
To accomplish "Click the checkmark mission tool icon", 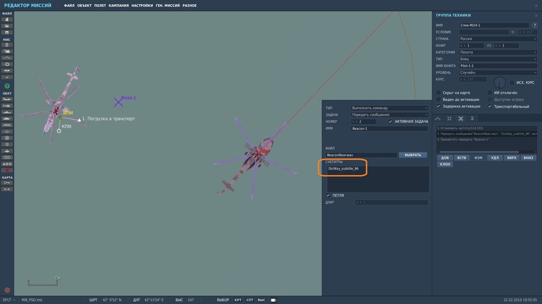I will pyautogui.click(x=7, y=77).
